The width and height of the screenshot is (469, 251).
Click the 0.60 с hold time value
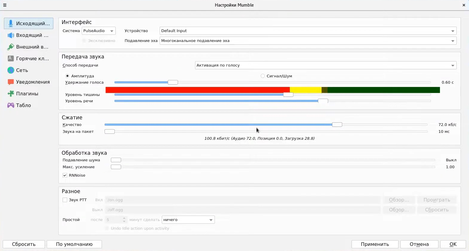coord(448,82)
